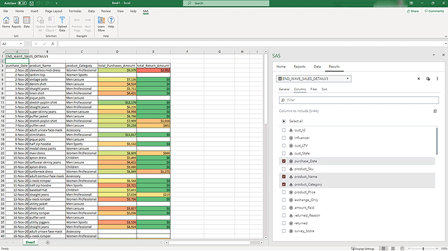
Task: Open the Name Box dropdown arrow
Action: click(21, 44)
